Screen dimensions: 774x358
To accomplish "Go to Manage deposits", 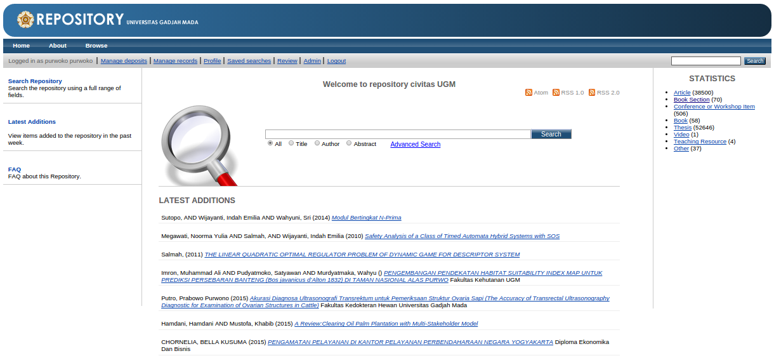I will [124, 61].
